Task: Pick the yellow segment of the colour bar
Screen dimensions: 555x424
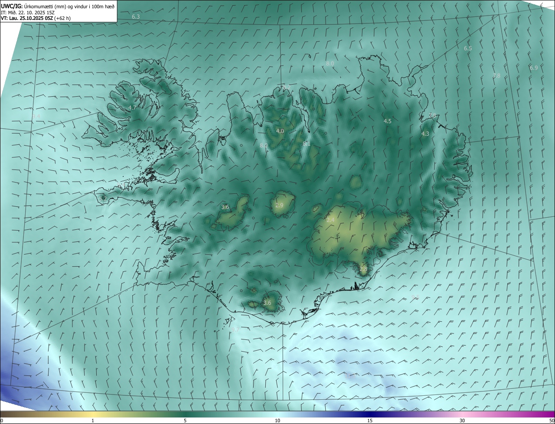Action: [93, 414]
